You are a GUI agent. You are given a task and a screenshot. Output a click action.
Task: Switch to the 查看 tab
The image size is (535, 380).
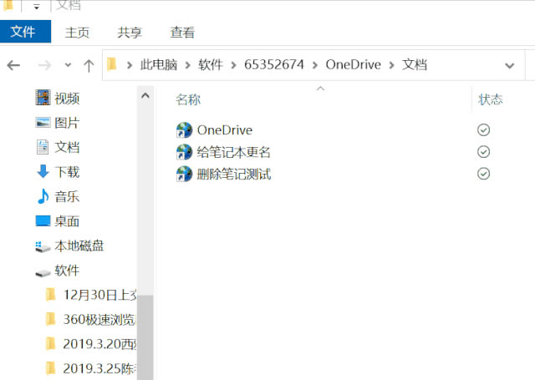point(182,33)
